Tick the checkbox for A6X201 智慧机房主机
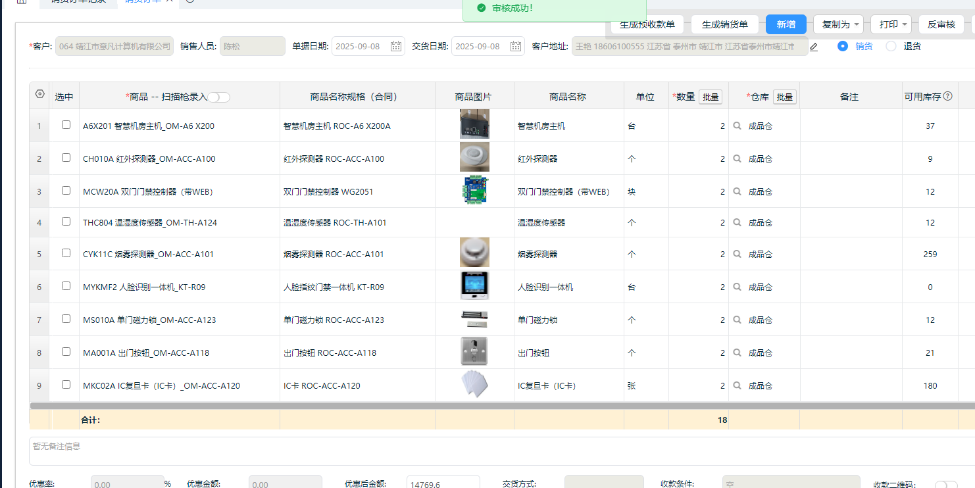The image size is (975, 488). click(66, 124)
